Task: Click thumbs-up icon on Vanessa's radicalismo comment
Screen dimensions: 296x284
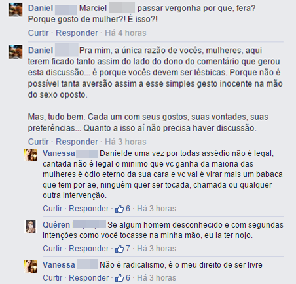Action: [x=119, y=278]
